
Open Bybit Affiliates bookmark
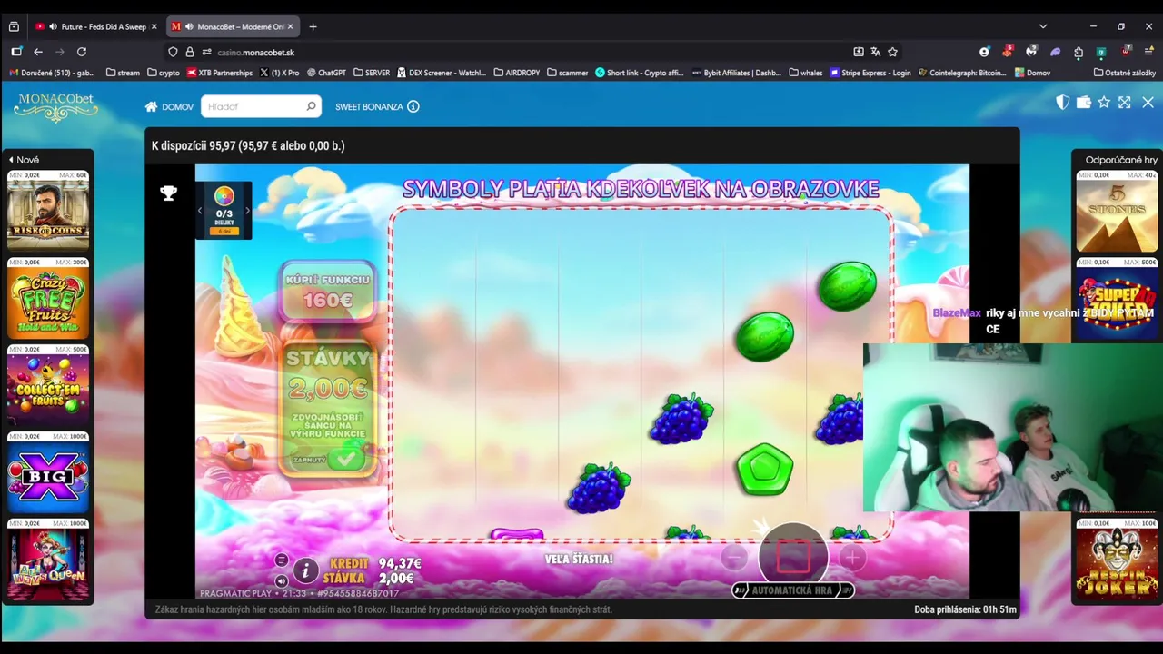tap(737, 73)
